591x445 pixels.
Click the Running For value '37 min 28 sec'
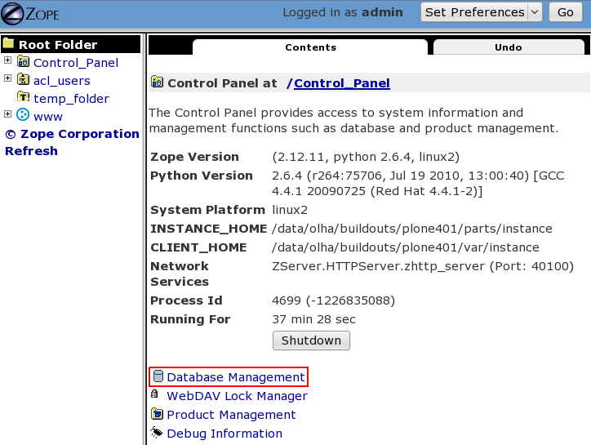tap(313, 319)
